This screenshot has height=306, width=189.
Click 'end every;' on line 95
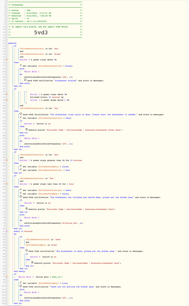click(x=20, y=271)
